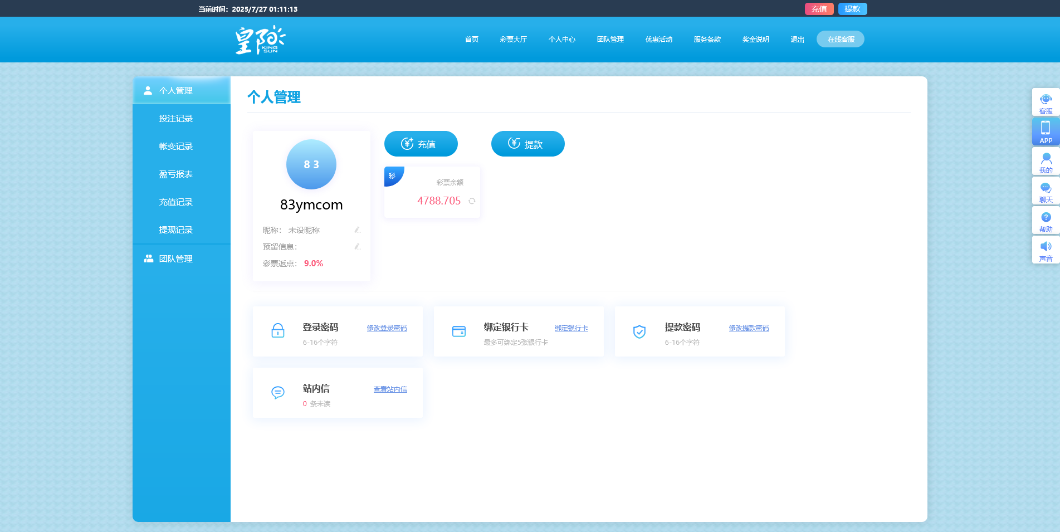The image size is (1060, 532).
Task: Click the 绑定银行卡 link
Action: click(x=571, y=328)
